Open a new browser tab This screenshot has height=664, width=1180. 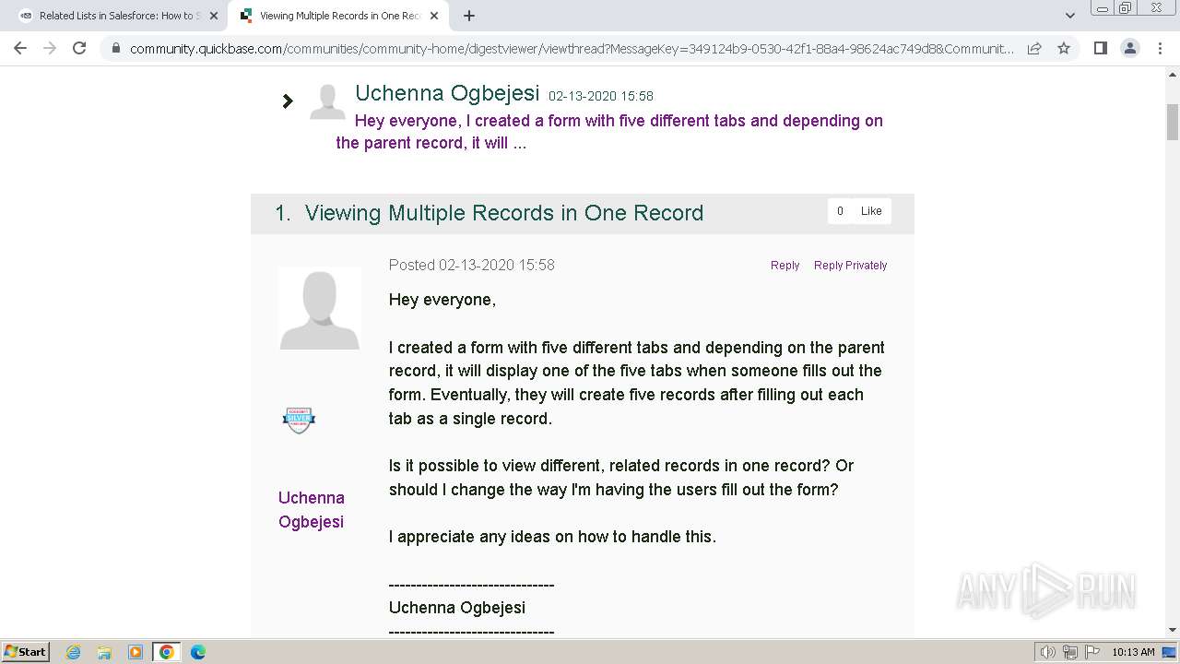coord(469,16)
